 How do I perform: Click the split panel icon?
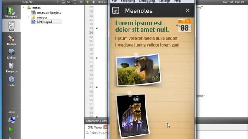click(75, 2)
